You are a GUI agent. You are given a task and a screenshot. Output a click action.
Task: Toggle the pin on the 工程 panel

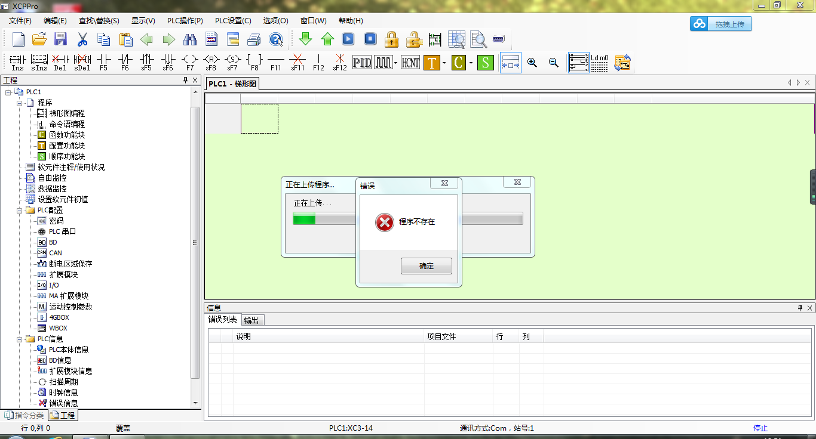[185, 80]
